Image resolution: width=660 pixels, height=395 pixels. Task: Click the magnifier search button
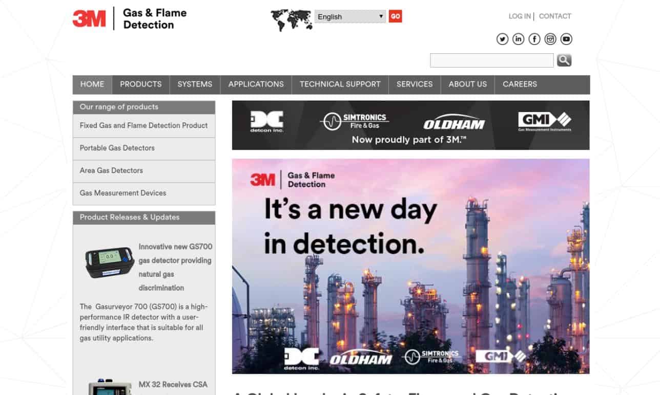click(x=564, y=60)
